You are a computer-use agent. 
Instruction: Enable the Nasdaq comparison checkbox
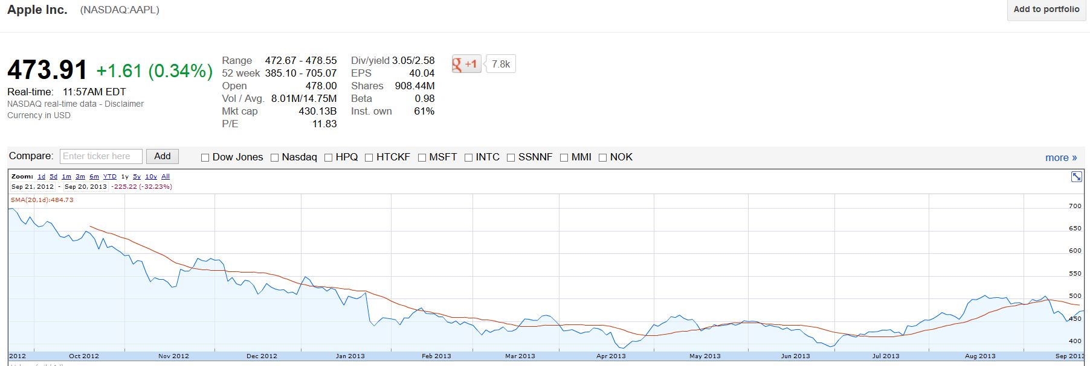[x=274, y=157]
